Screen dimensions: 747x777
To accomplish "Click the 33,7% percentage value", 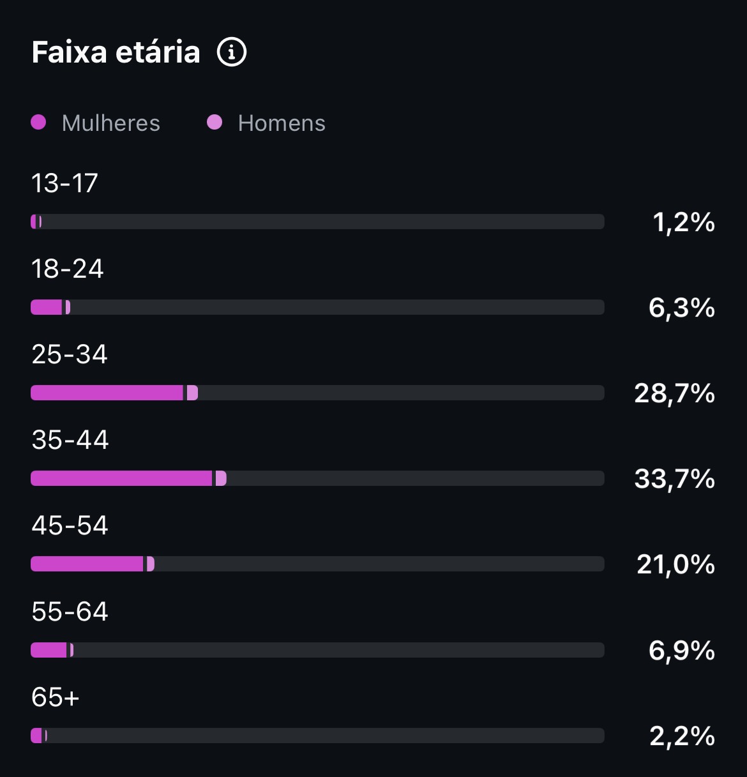I will coord(674,479).
